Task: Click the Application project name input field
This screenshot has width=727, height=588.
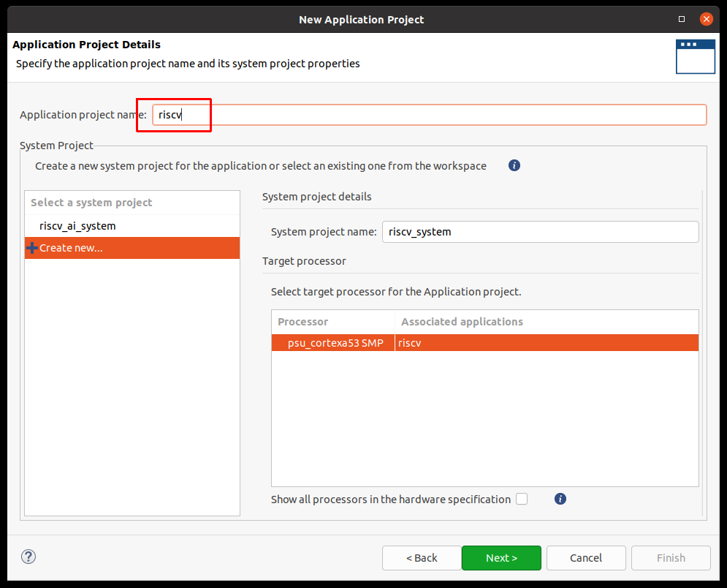Action: (429, 115)
